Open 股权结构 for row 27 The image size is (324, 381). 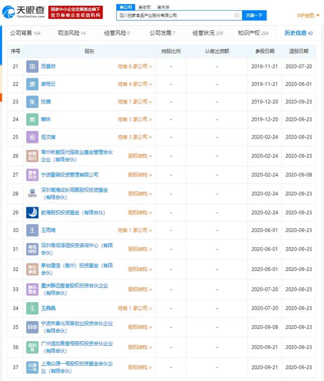[140, 175]
